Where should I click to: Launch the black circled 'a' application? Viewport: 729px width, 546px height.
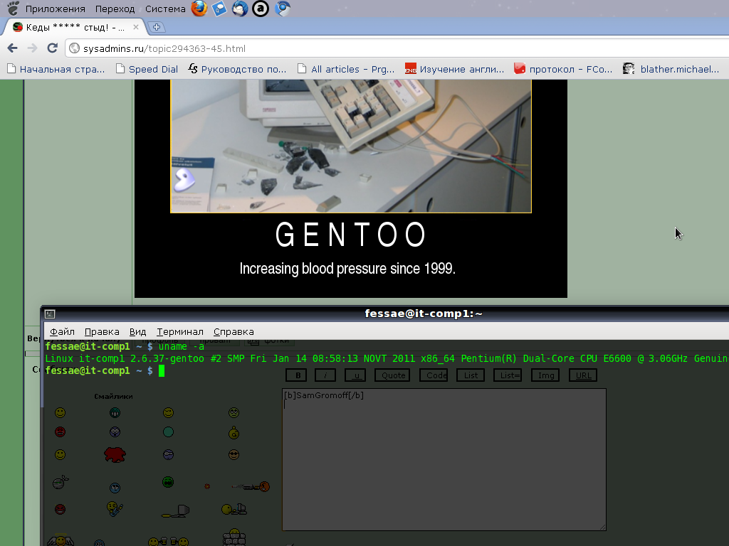click(x=261, y=9)
